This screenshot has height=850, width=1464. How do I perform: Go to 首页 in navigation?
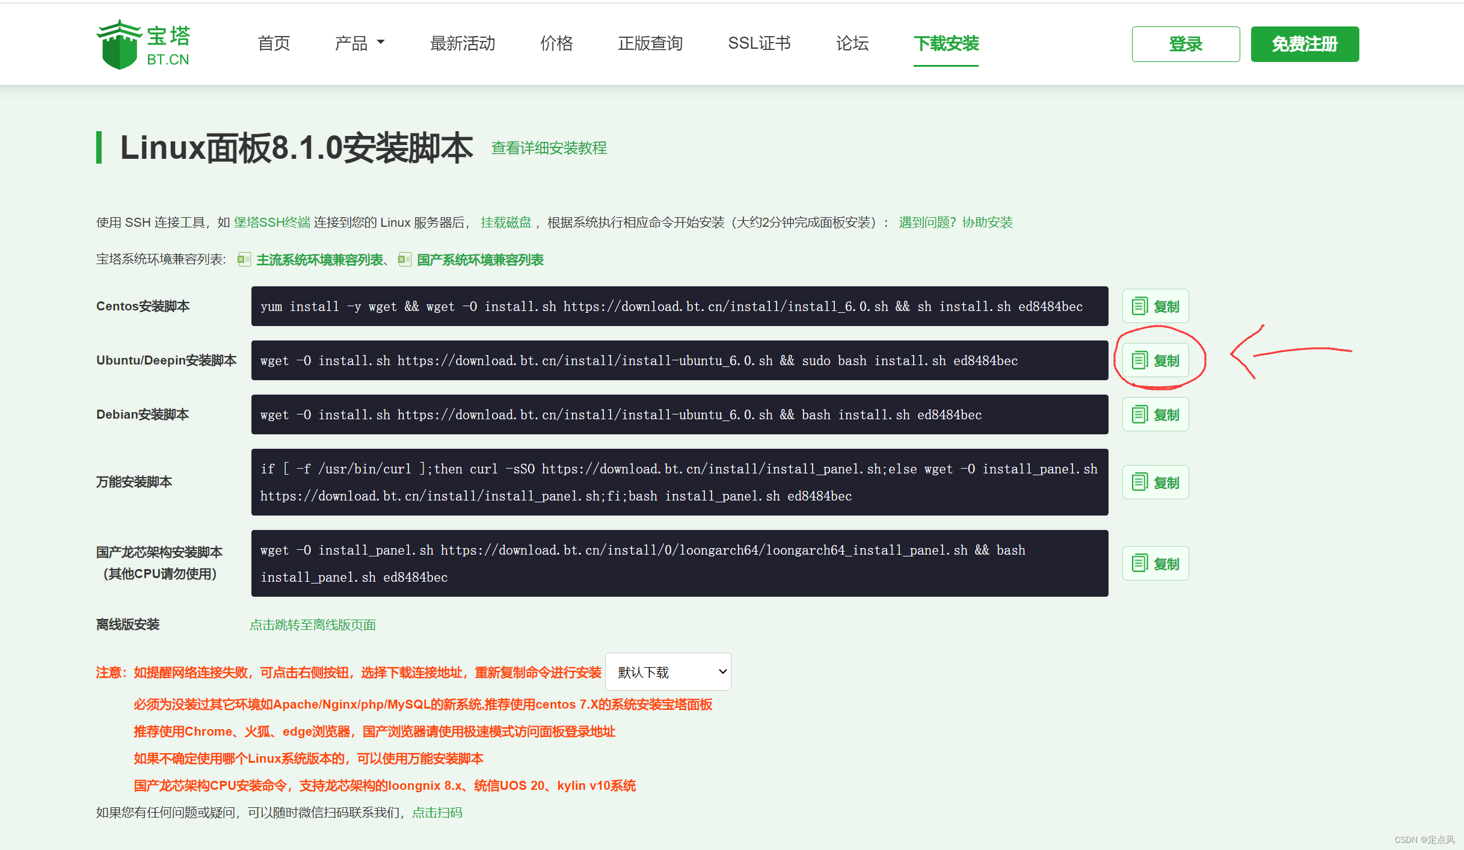[x=274, y=43]
